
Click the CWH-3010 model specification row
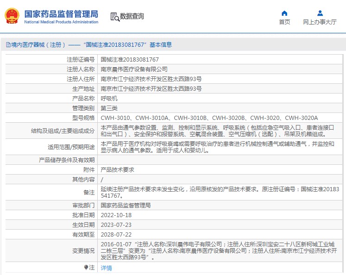209,118
